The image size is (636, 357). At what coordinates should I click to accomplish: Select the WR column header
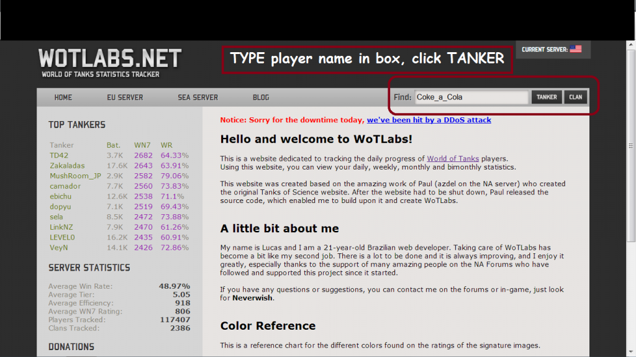point(166,145)
